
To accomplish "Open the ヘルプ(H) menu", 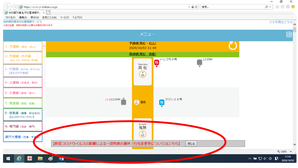I will pos(77,17).
